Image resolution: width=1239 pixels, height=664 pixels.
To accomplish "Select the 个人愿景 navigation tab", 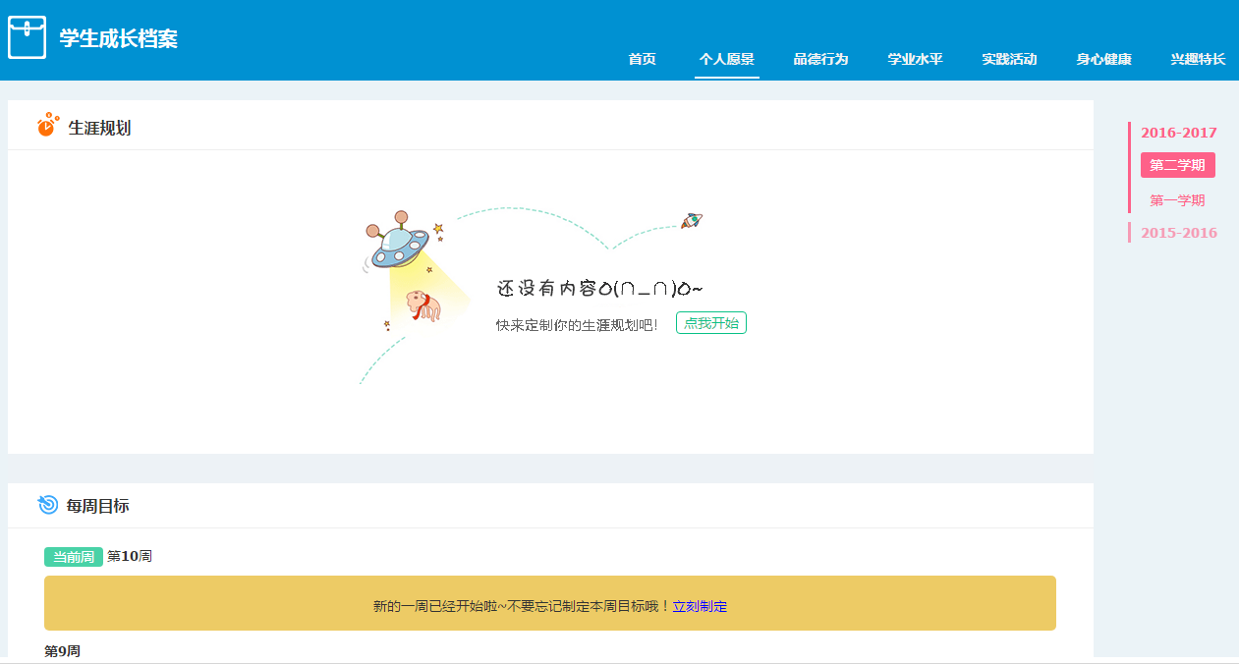I will point(727,59).
